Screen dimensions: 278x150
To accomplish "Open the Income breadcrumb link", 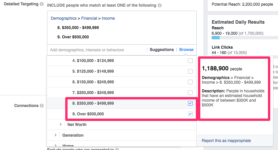I will [108, 18].
